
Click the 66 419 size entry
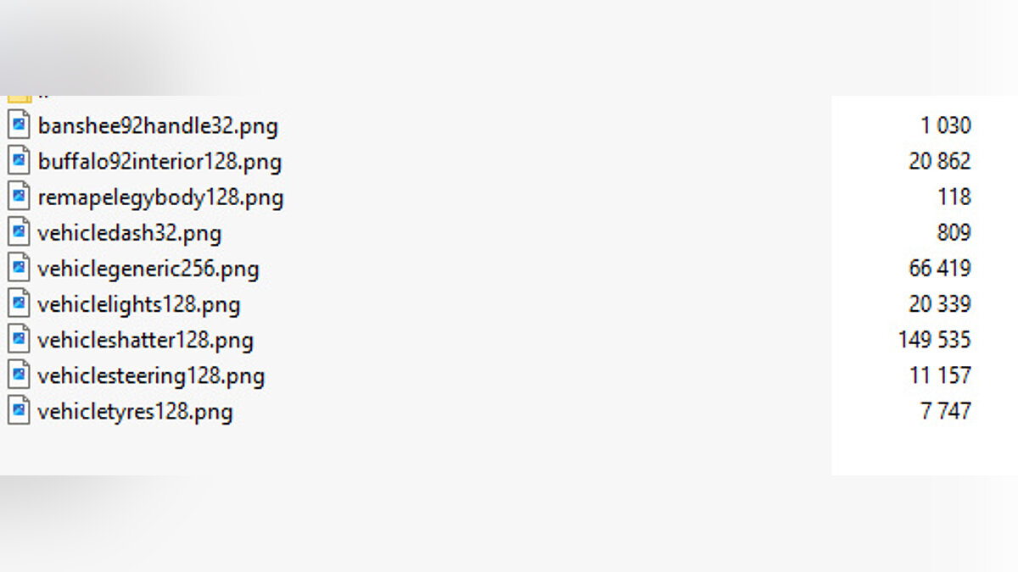pos(939,269)
